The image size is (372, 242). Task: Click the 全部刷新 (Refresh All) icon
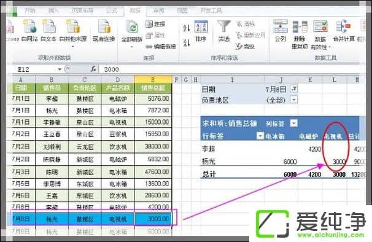pyautogui.click(x=132, y=33)
